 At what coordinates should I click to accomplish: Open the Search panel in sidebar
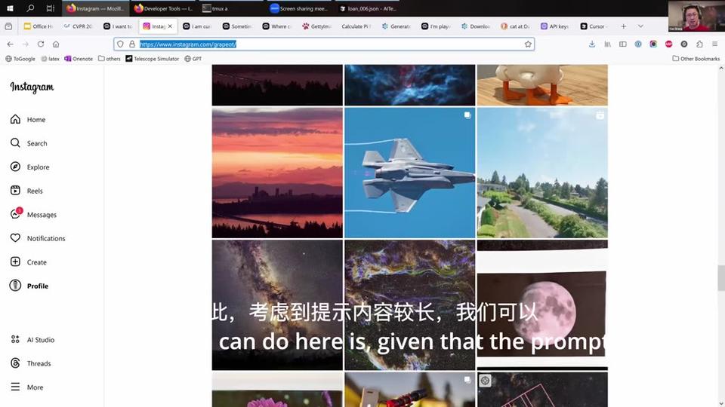click(29, 143)
